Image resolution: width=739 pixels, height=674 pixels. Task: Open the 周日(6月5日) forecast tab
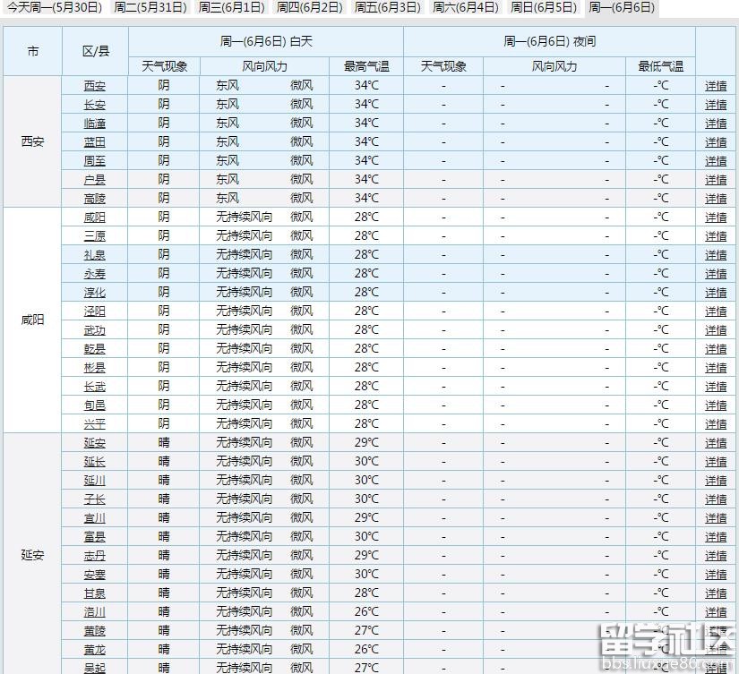point(543,7)
